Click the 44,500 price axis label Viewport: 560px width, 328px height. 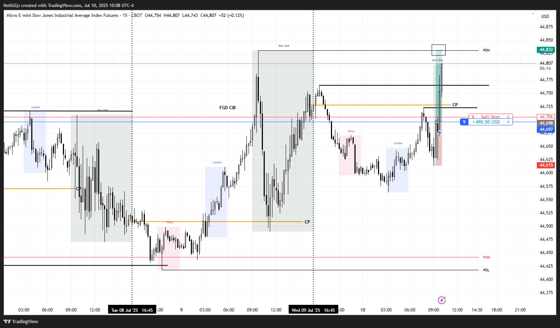click(x=546, y=226)
